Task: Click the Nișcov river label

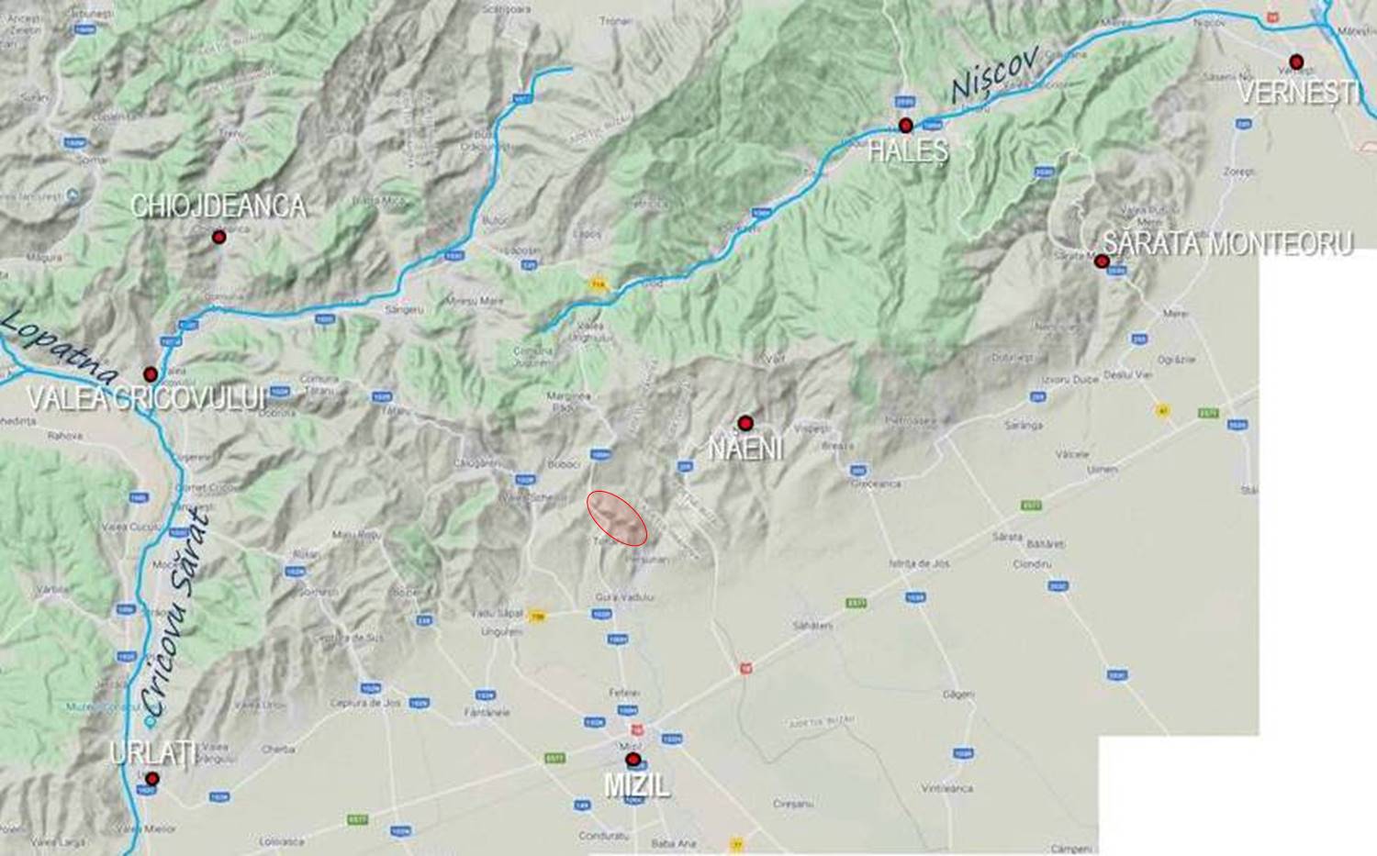Action: tap(995, 74)
